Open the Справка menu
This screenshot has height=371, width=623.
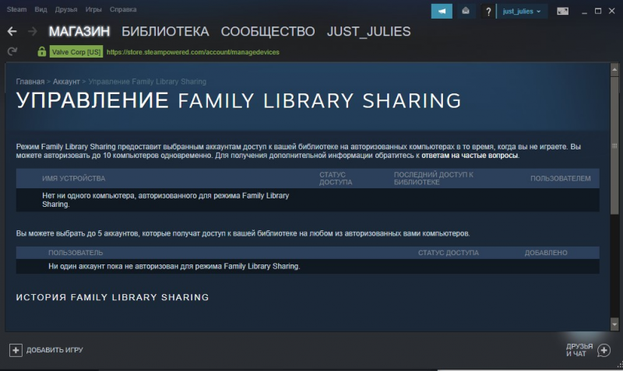123,9
